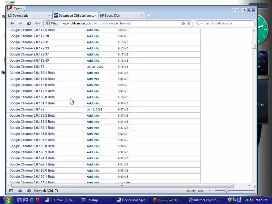
Task: Add a new tab with plus icon
Action: click(148, 15)
